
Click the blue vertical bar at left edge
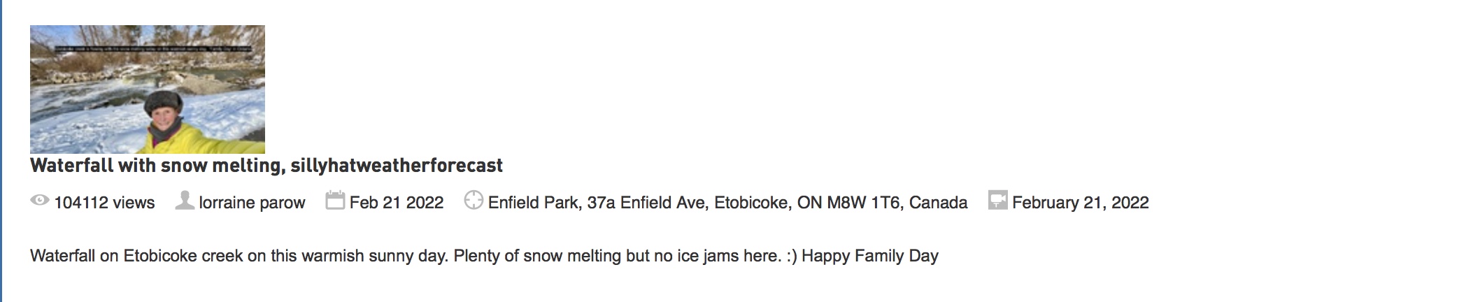click(x=1, y=151)
